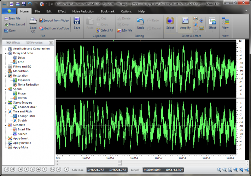Click the View ribbon icon
251x176 pixels.
[226, 21]
